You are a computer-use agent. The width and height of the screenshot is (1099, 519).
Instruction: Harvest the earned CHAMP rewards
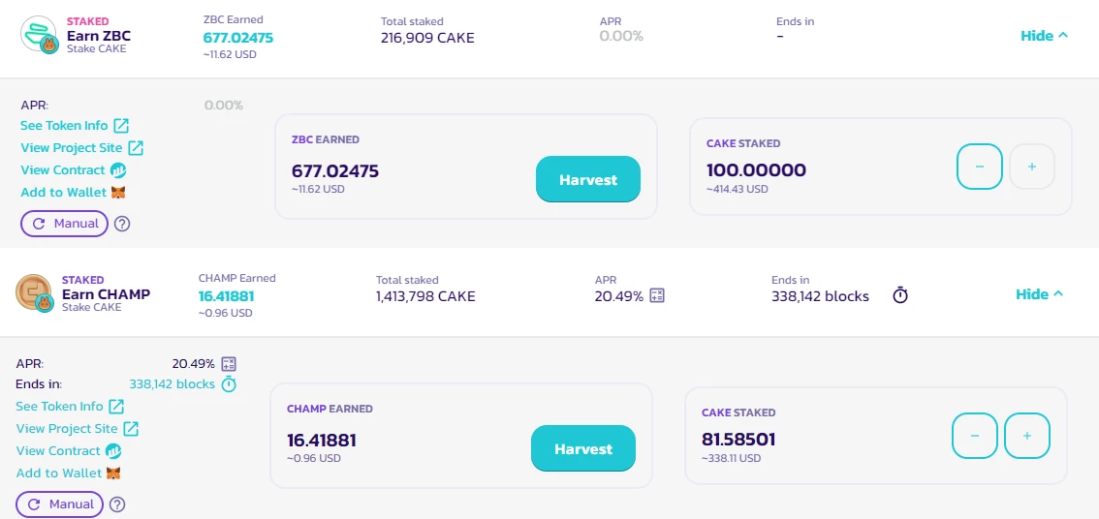(583, 449)
